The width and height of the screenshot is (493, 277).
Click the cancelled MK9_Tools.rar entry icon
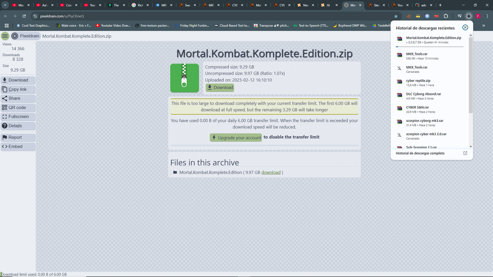pos(399,69)
